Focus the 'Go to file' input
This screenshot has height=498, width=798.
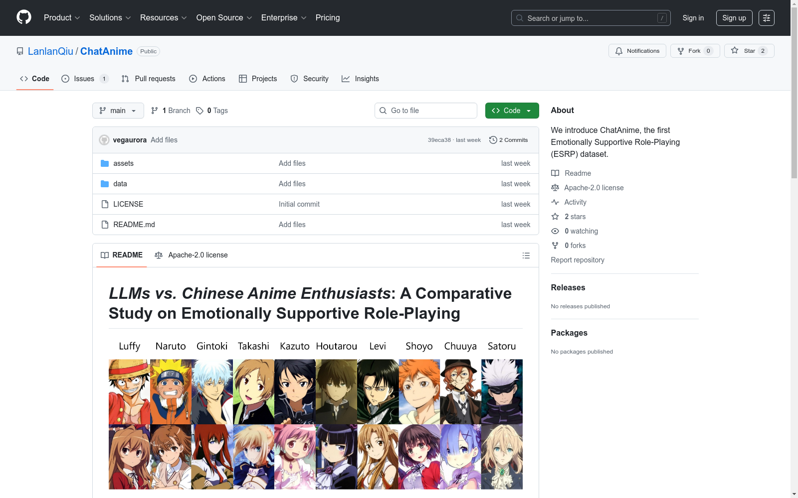tap(426, 111)
